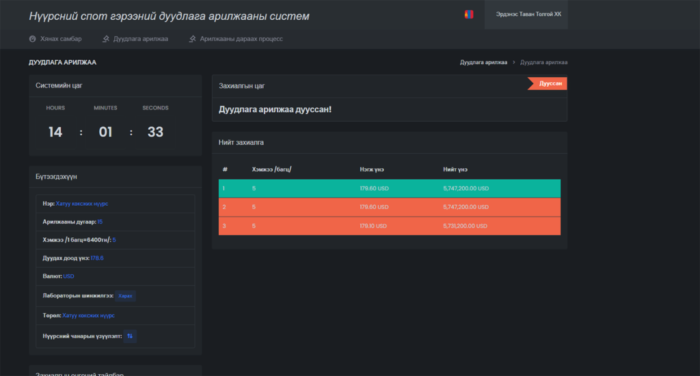Select the green first bid row

[389, 188]
